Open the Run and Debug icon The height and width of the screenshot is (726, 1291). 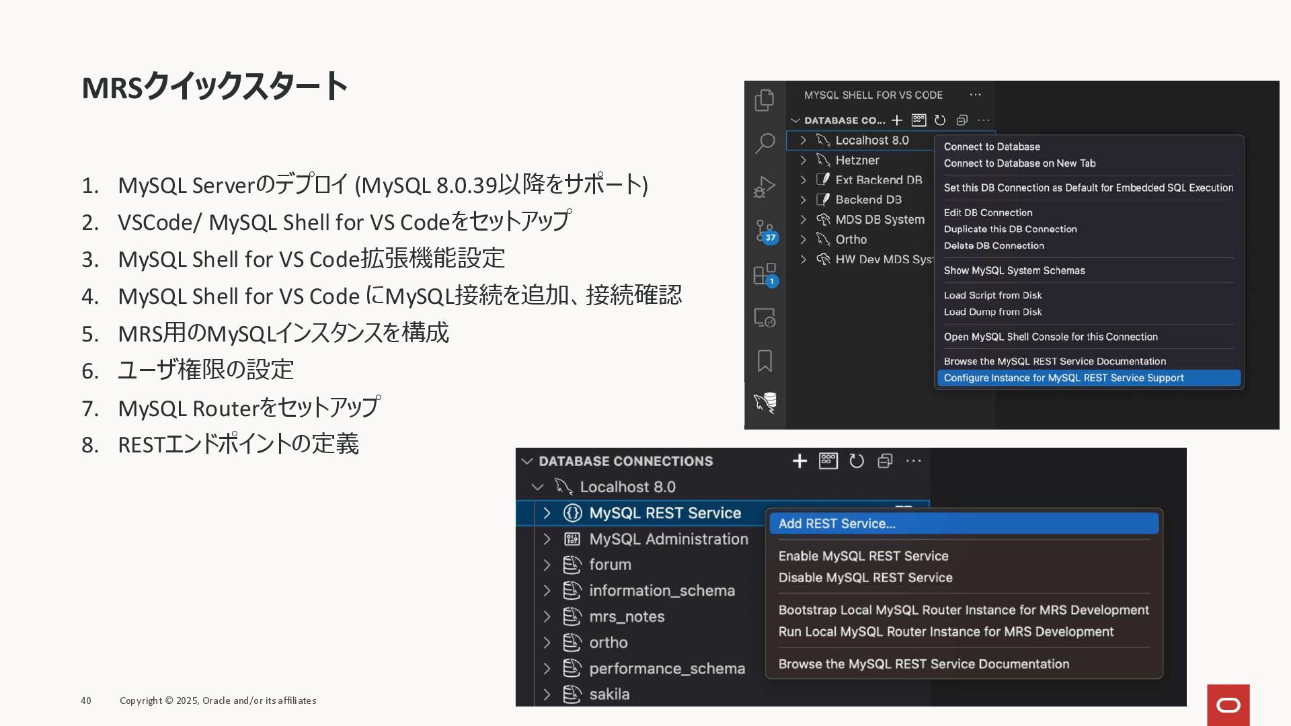tap(765, 187)
